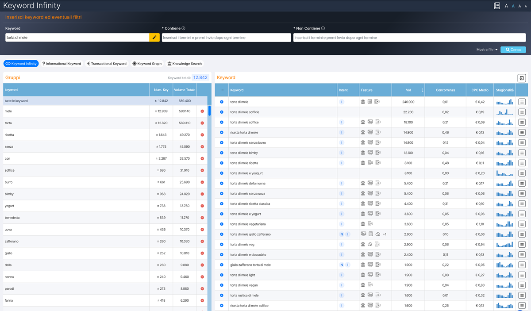
Task: Open row menu for 'torta di mele senza uova'
Action: click(522, 193)
